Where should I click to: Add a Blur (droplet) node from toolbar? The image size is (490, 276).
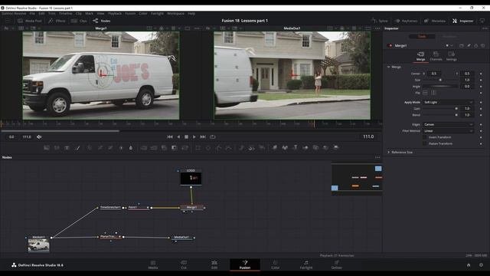[131, 148]
